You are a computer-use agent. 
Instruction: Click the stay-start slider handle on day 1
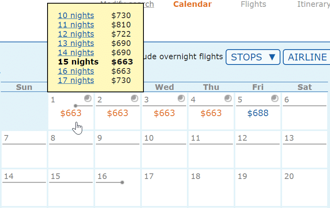[x=76, y=106]
